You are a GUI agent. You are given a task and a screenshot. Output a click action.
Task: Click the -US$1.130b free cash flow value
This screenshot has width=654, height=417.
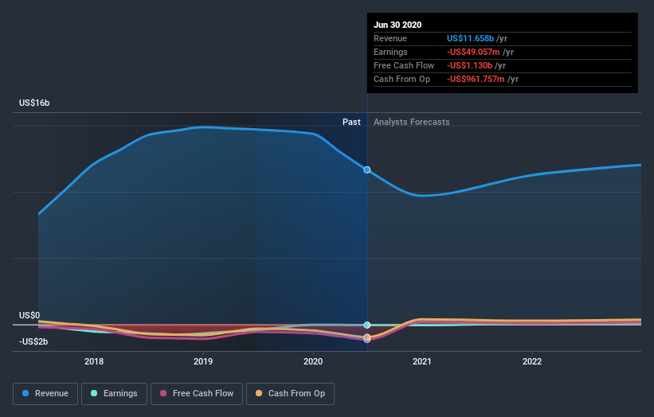click(x=470, y=65)
